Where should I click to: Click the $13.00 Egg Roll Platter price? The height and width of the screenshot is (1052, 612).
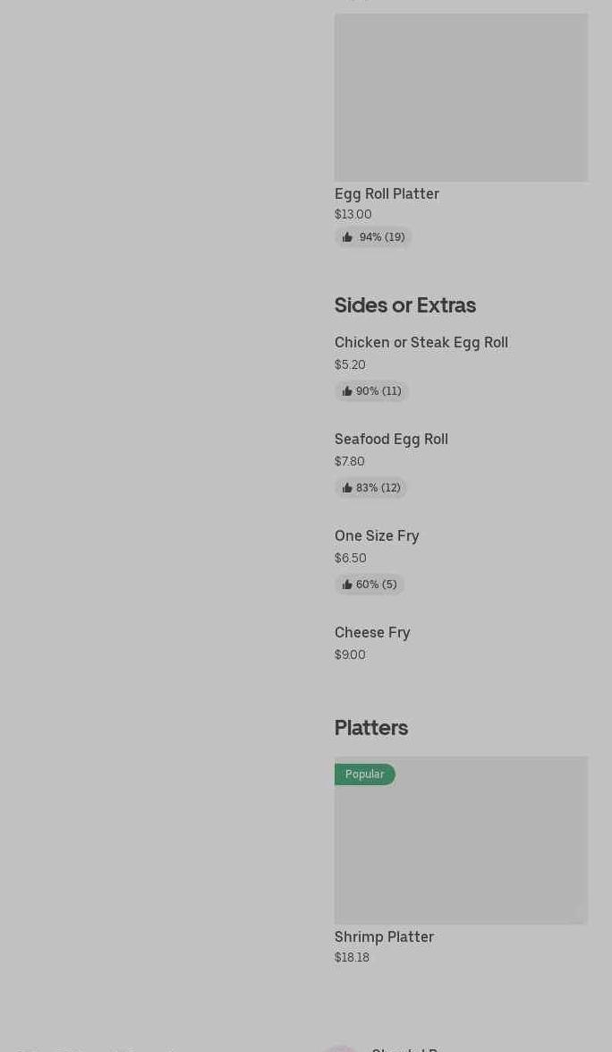click(x=353, y=214)
